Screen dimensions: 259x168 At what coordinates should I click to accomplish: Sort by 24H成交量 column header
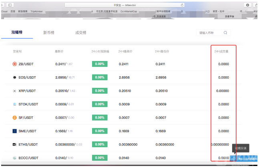221,51
